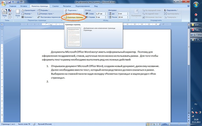
Task: Open theme colors dropdown icon
Action: coord(10,10)
